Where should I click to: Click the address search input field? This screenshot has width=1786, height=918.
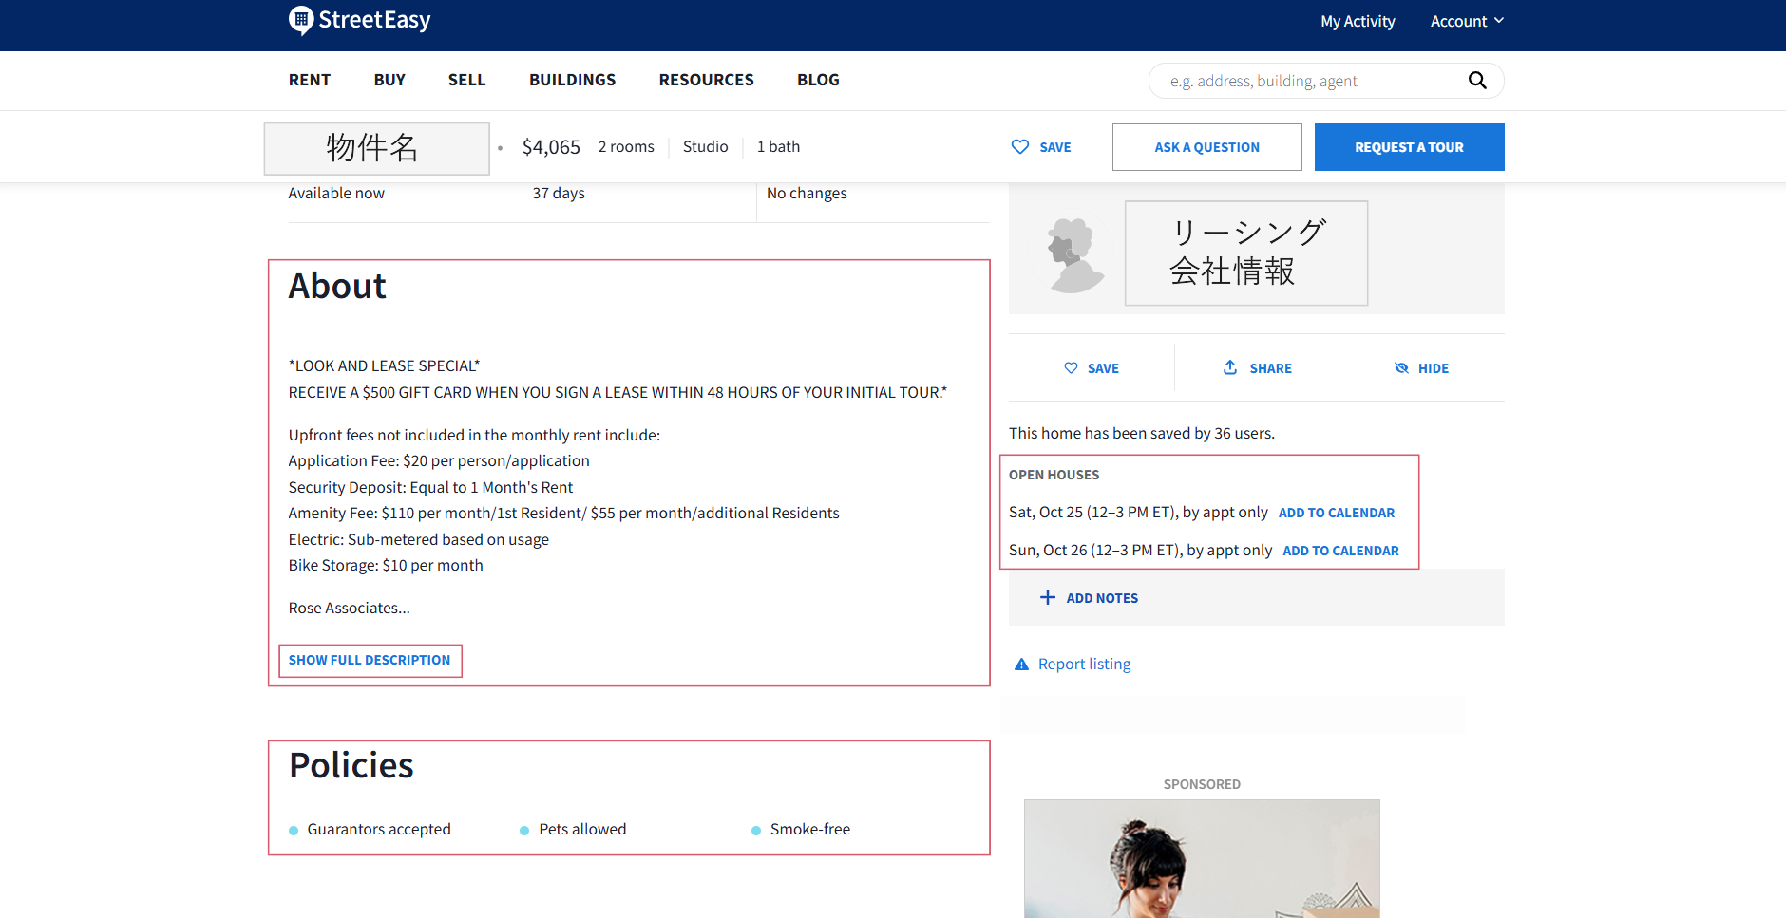[x=1311, y=81]
